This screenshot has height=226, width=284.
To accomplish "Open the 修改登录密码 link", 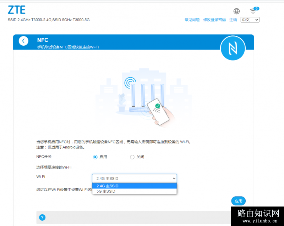I will [214, 20].
